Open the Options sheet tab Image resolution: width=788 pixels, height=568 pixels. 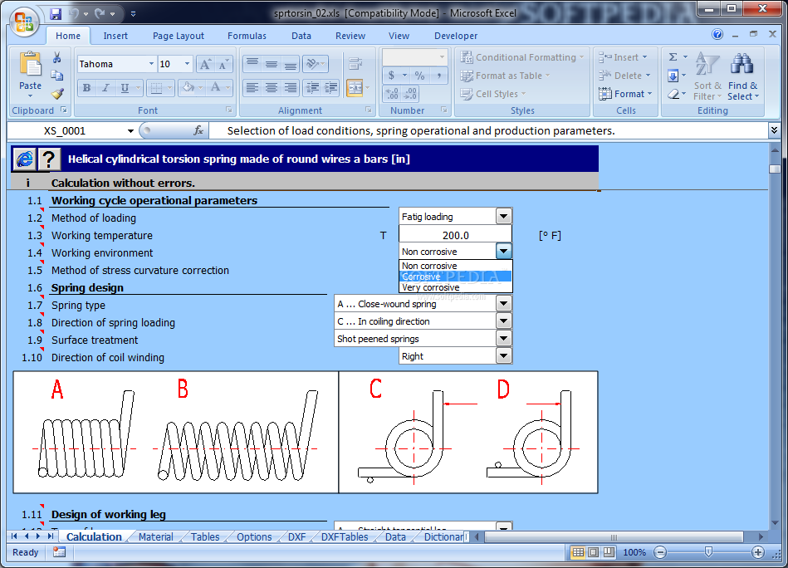254,536
